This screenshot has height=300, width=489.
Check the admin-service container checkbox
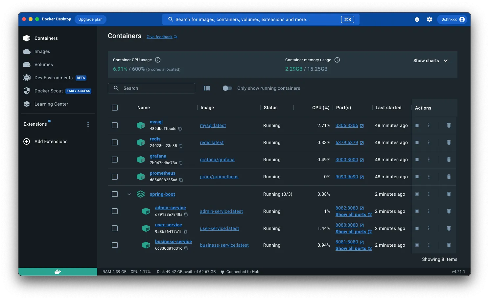click(x=115, y=211)
